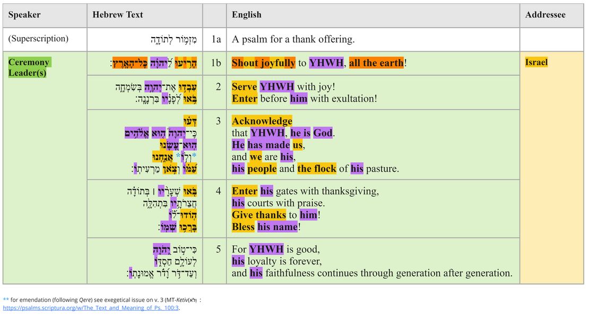Select the purple phrase his name
The width and height of the screenshot is (589, 316).
tap(278, 227)
